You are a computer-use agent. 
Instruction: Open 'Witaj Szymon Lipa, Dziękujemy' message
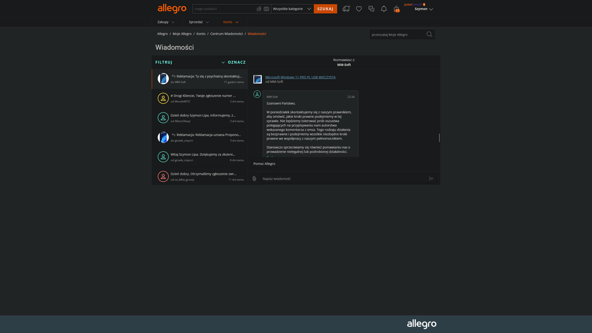200,156
